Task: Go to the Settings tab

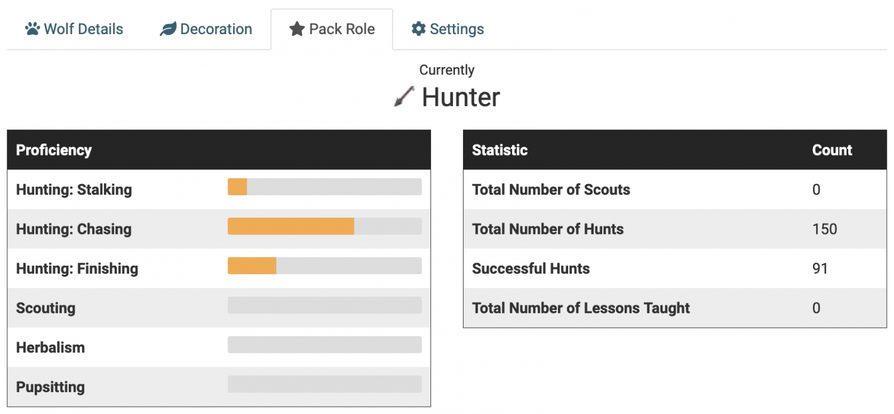Action: coord(456,29)
